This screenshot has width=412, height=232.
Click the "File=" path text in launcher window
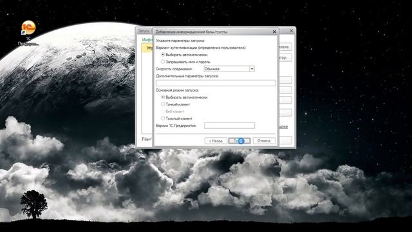point(147,139)
